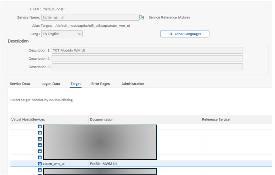
Task: Click the Documentation column header
Action: pos(102,119)
